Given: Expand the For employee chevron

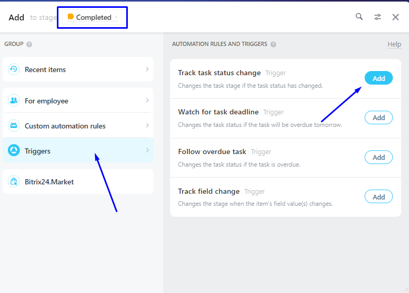Looking at the screenshot, I should coord(147,100).
